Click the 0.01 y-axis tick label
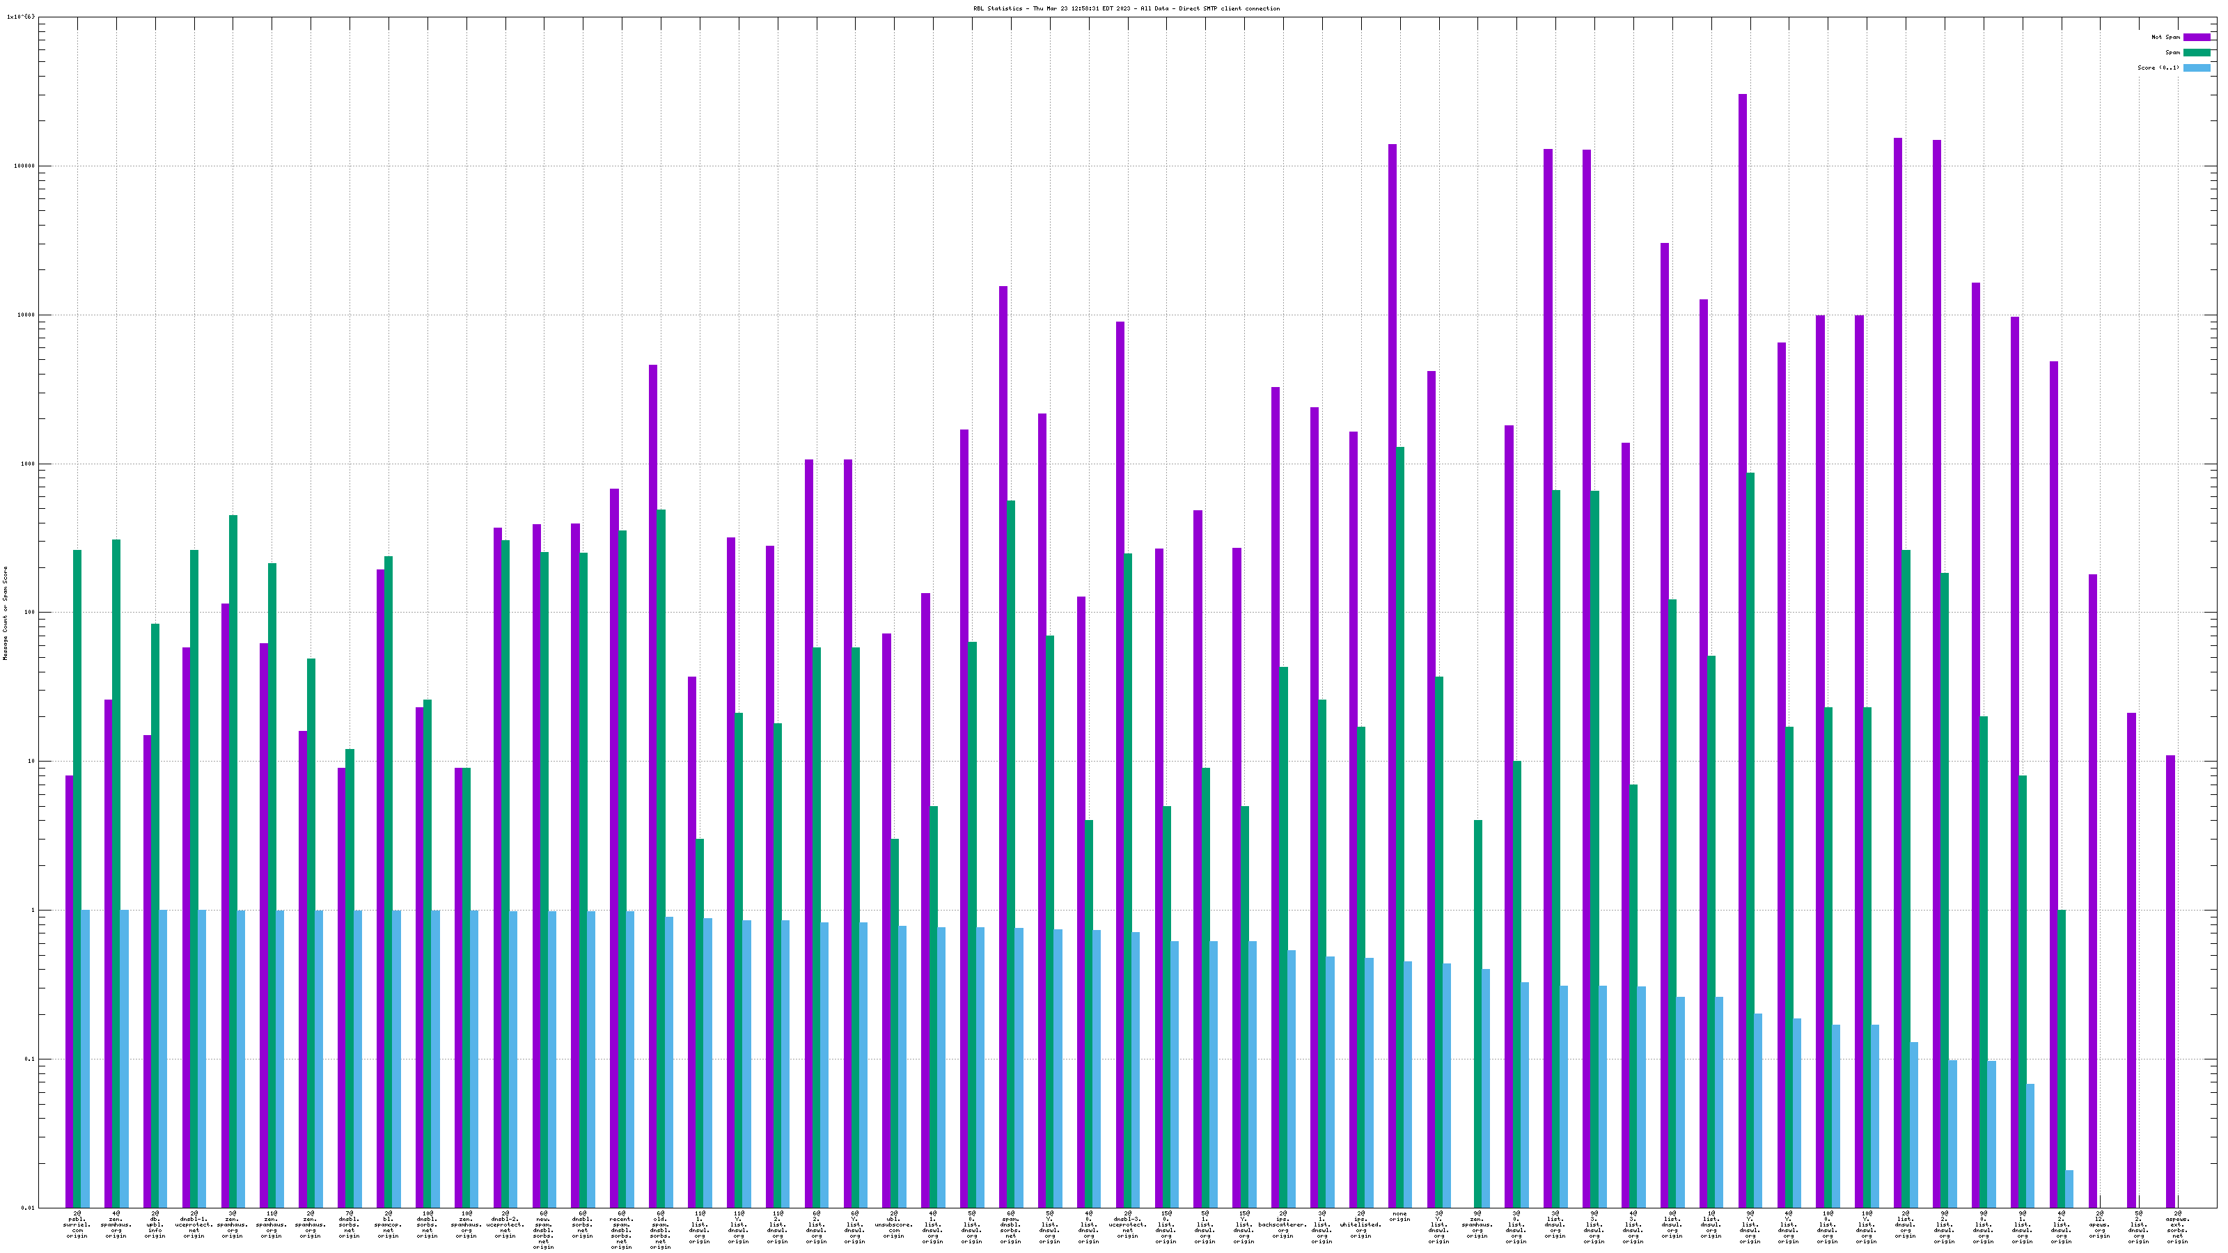 pos(28,1208)
